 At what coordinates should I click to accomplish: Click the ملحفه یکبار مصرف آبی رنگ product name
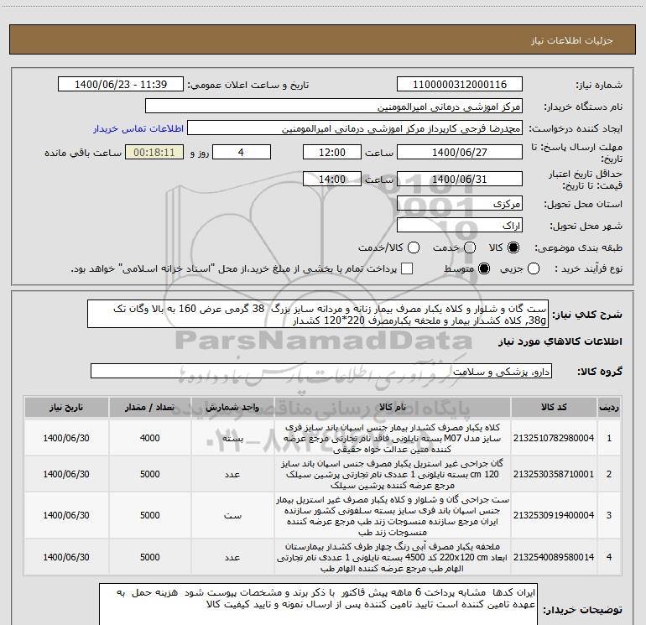[x=393, y=557]
